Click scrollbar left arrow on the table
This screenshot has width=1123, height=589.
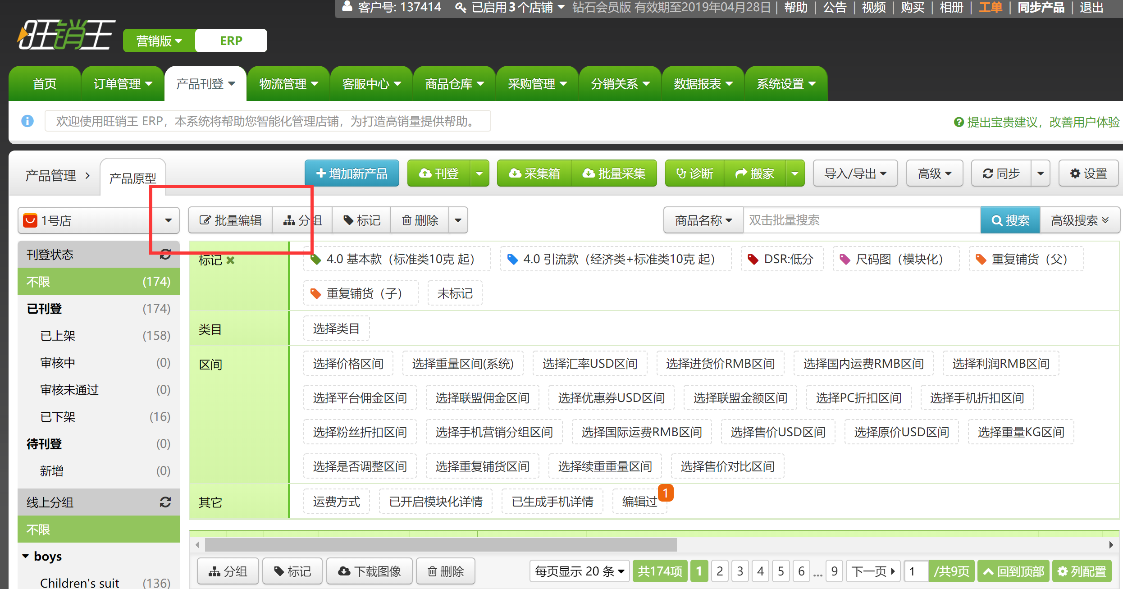coord(197,545)
